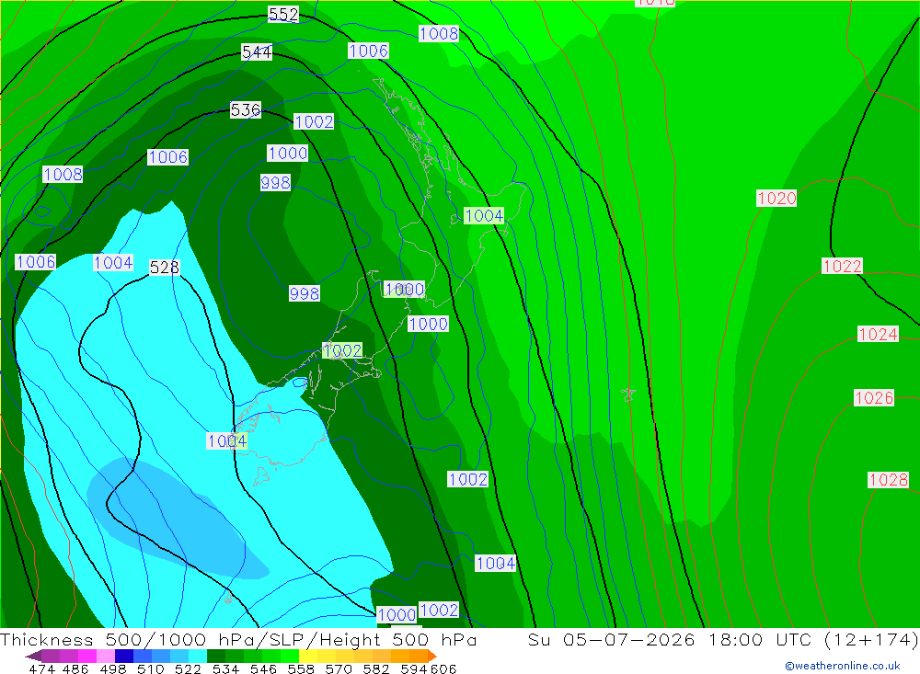Click the legend value 474
Screen dimensions: 920x674
[41, 668]
